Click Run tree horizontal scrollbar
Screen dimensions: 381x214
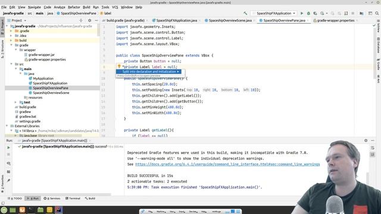tap(62, 194)
